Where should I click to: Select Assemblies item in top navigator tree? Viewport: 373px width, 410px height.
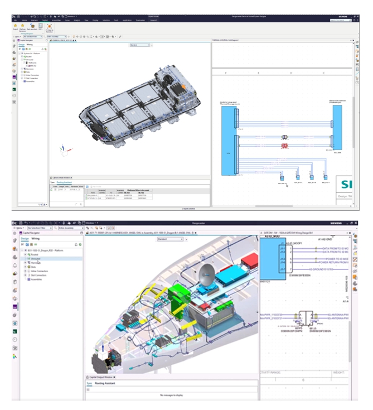(x=30, y=81)
